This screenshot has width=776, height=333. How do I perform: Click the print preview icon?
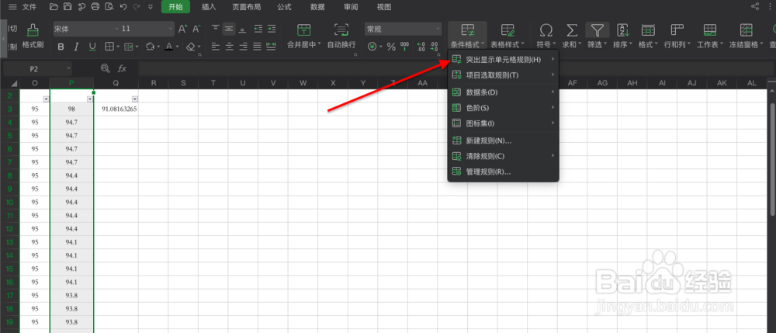(x=109, y=7)
